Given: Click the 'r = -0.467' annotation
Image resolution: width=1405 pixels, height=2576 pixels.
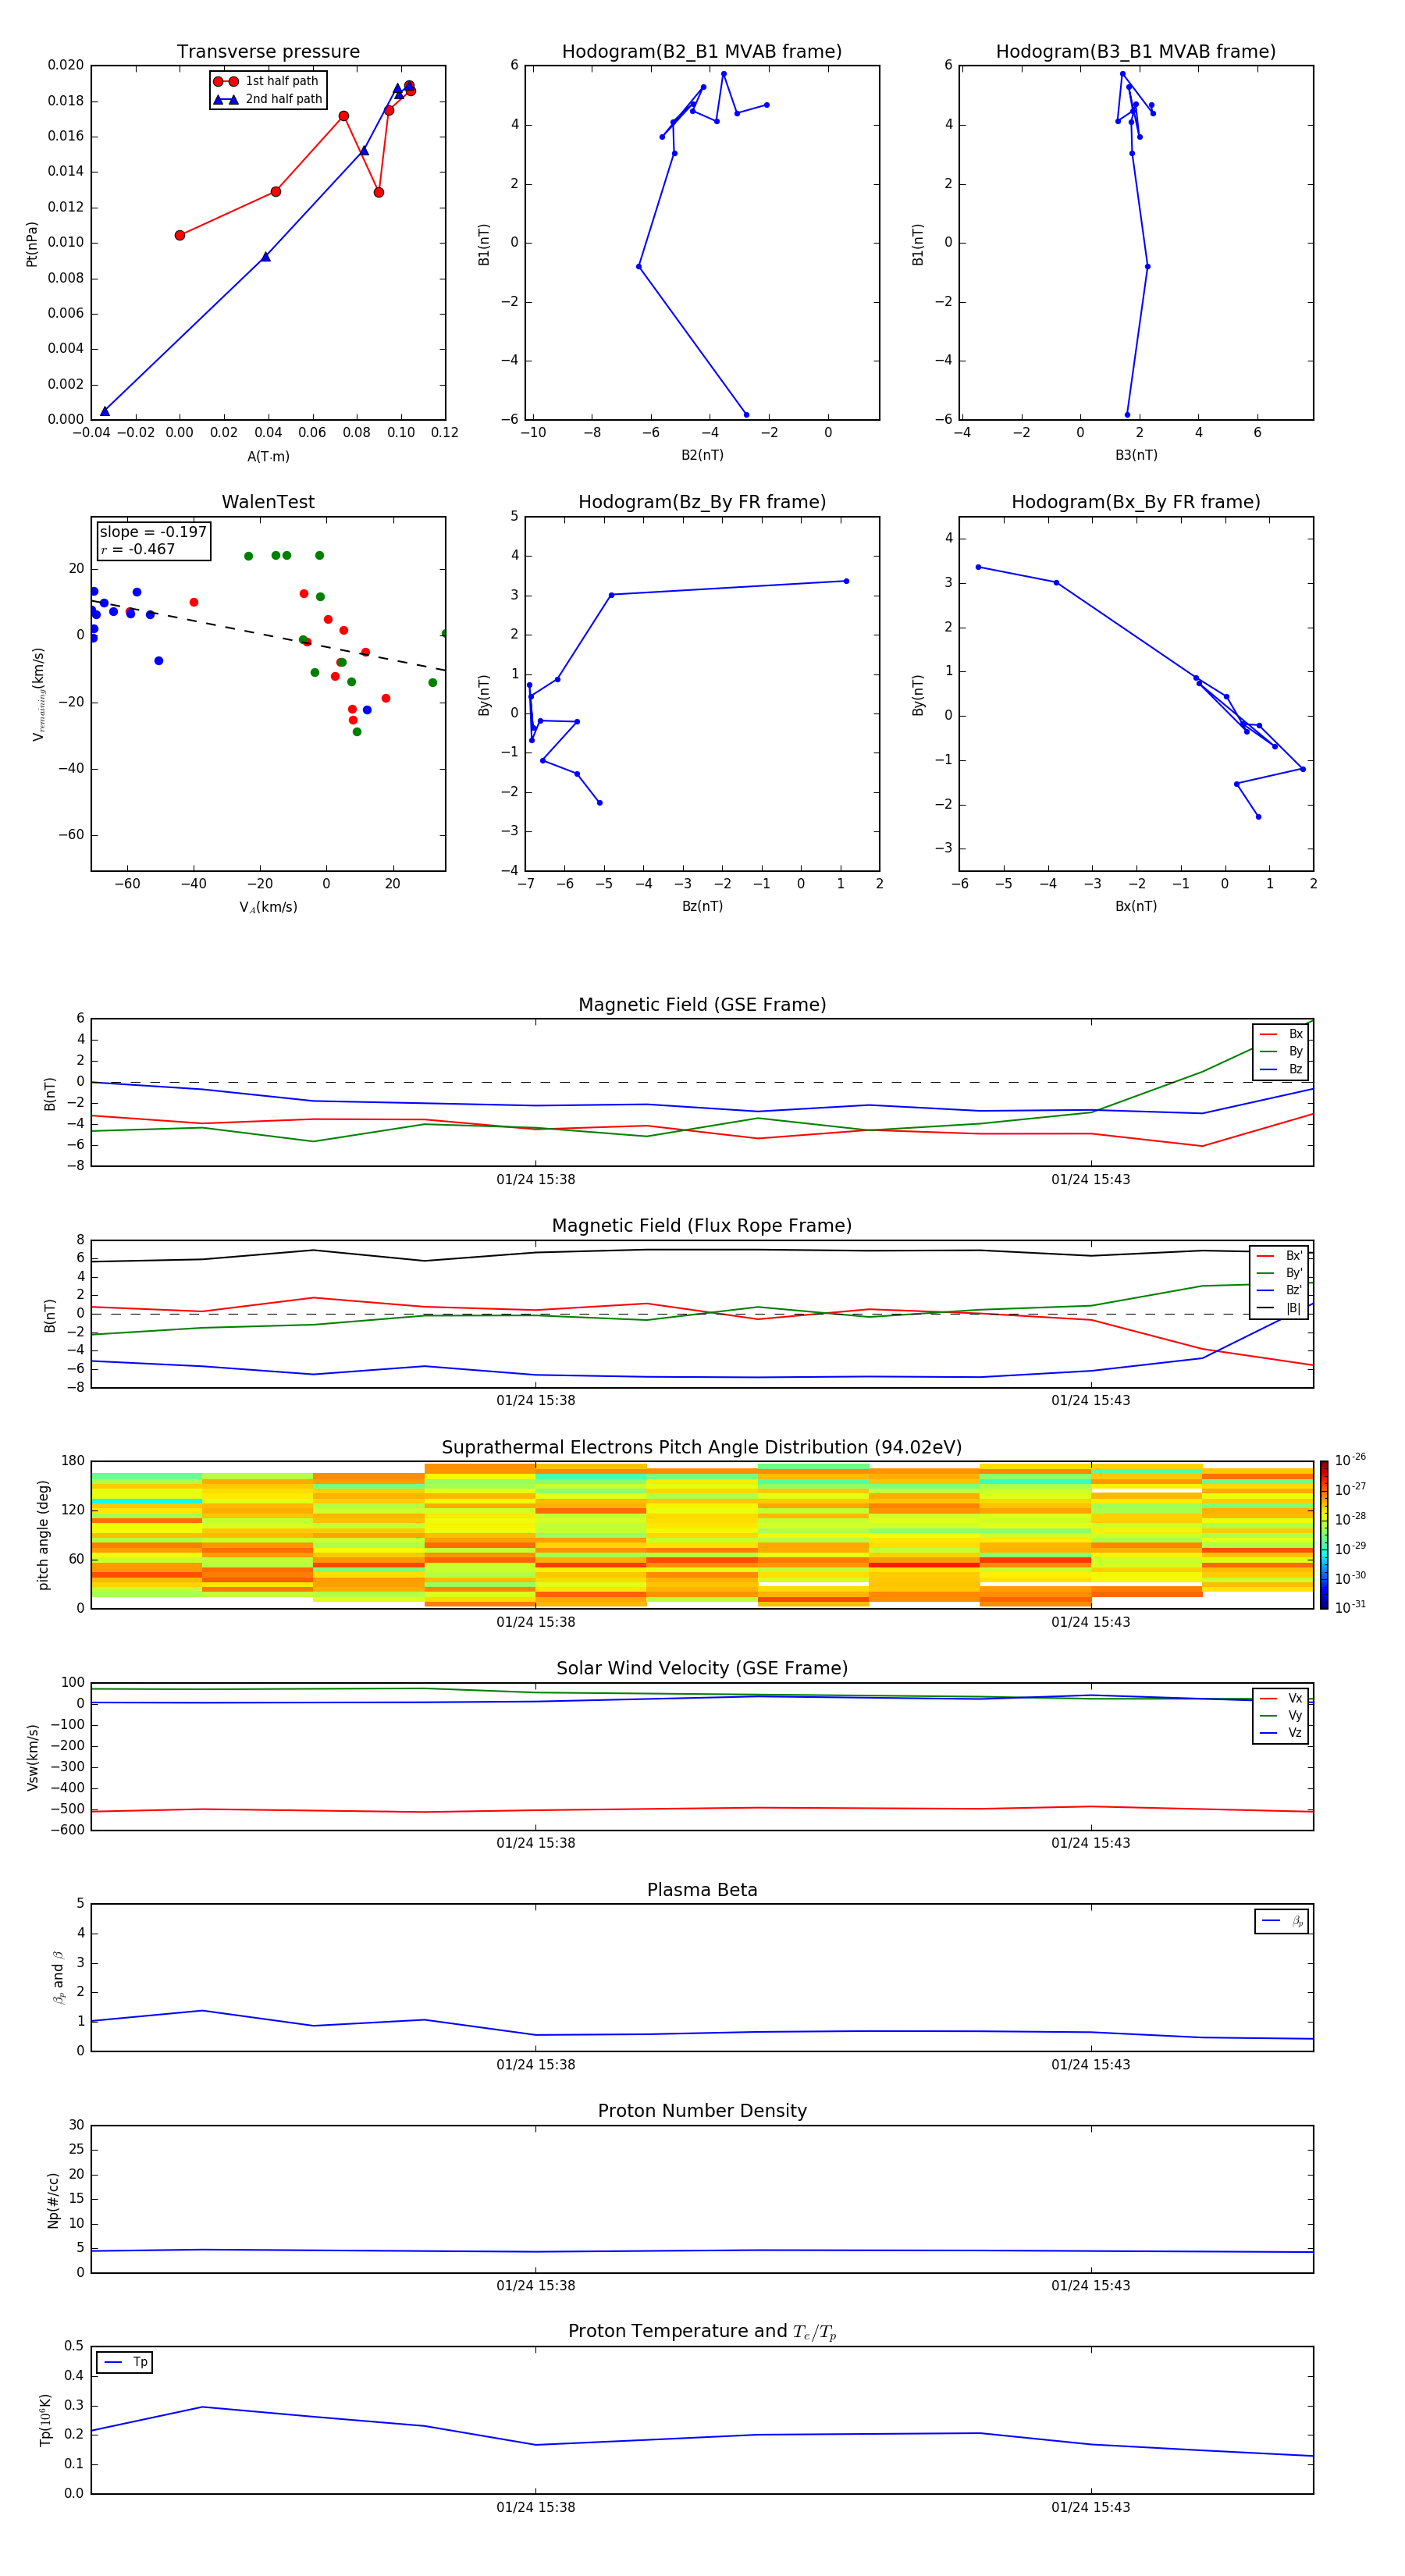Looking at the screenshot, I should [x=138, y=549].
